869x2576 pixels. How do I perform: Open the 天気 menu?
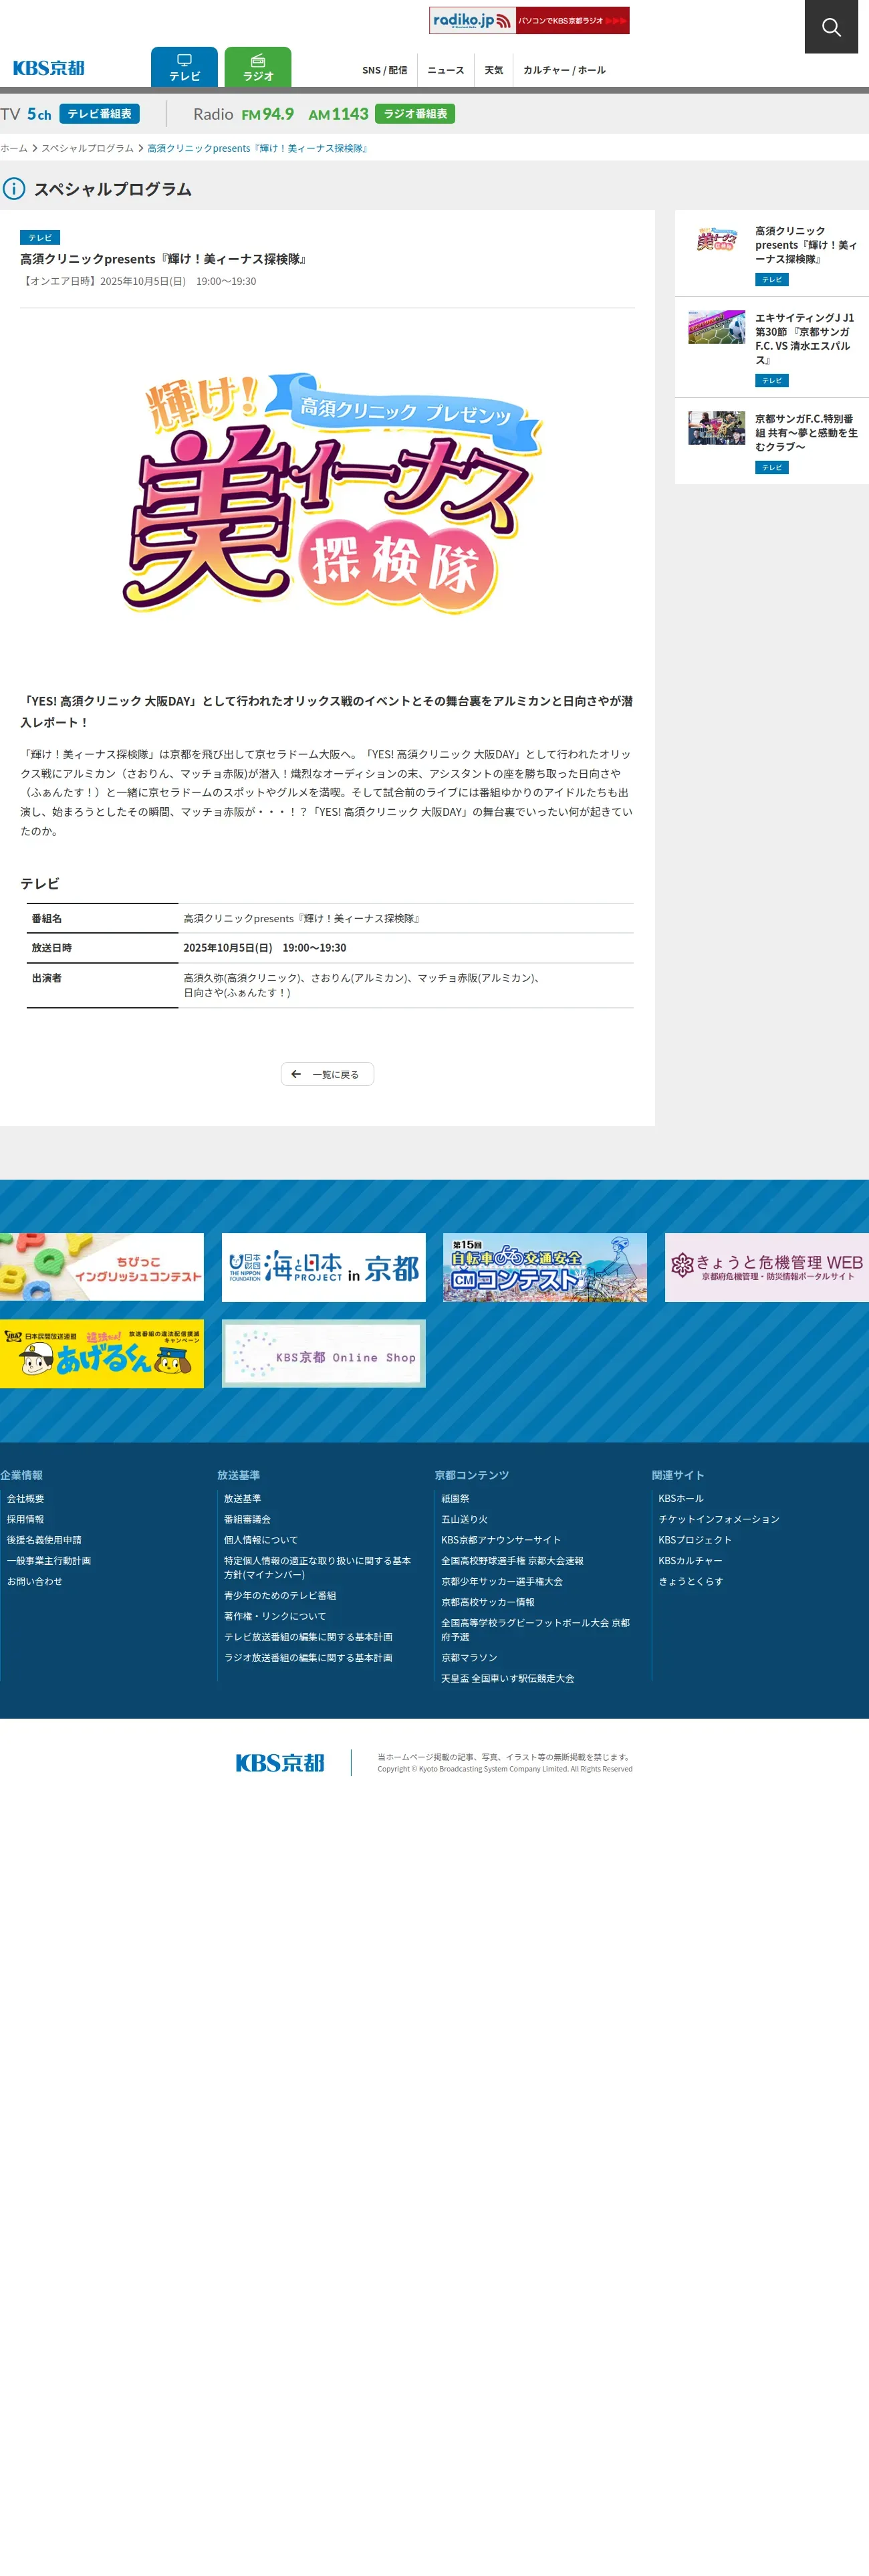(494, 70)
